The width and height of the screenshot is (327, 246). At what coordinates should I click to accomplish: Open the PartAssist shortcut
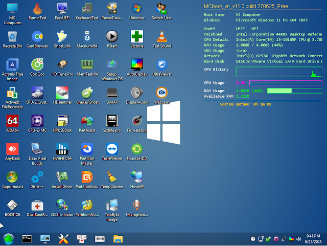tap(87, 123)
